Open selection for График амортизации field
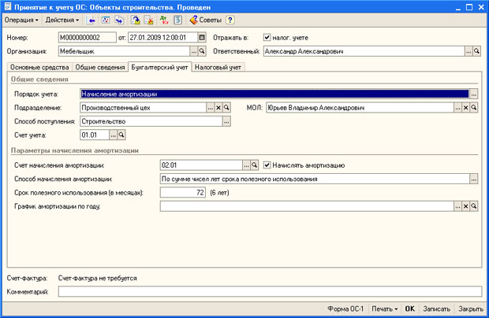Viewport: 489px width, 318px height. point(457,206)
